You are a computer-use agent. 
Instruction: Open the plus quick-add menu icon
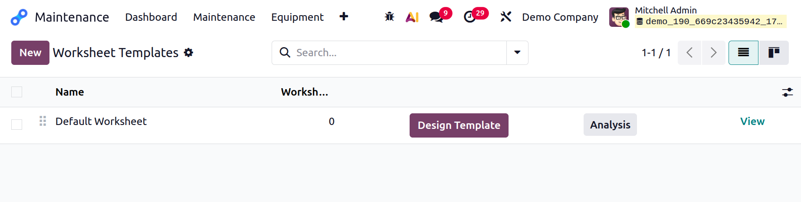(x=344, y=17)
